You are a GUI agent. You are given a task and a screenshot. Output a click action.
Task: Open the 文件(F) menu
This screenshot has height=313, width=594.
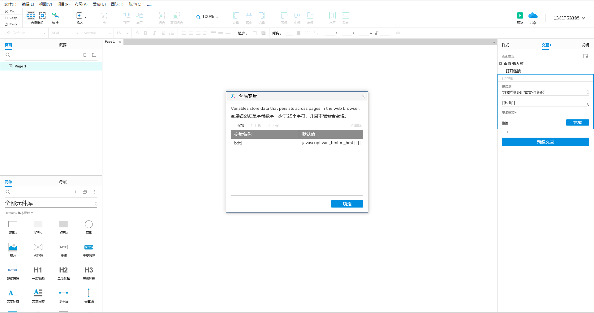coord(10,4)
